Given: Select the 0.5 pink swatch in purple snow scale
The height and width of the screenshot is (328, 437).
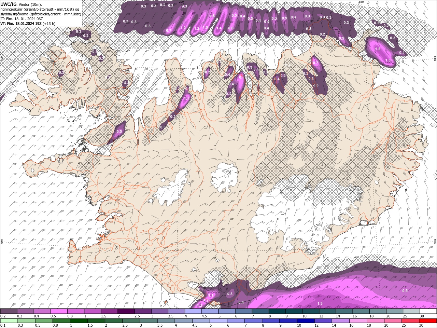Looking at the screenshot, I should [59, 311].
